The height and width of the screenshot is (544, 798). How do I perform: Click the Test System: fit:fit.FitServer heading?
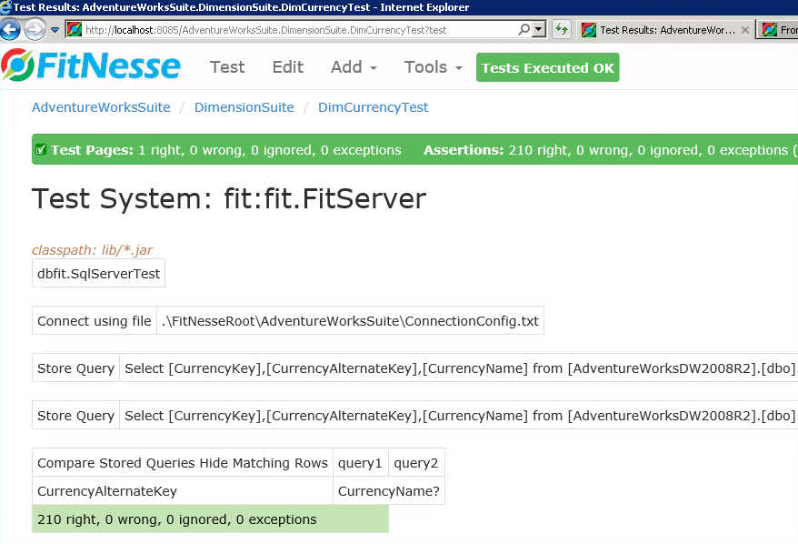pos(229,198)
